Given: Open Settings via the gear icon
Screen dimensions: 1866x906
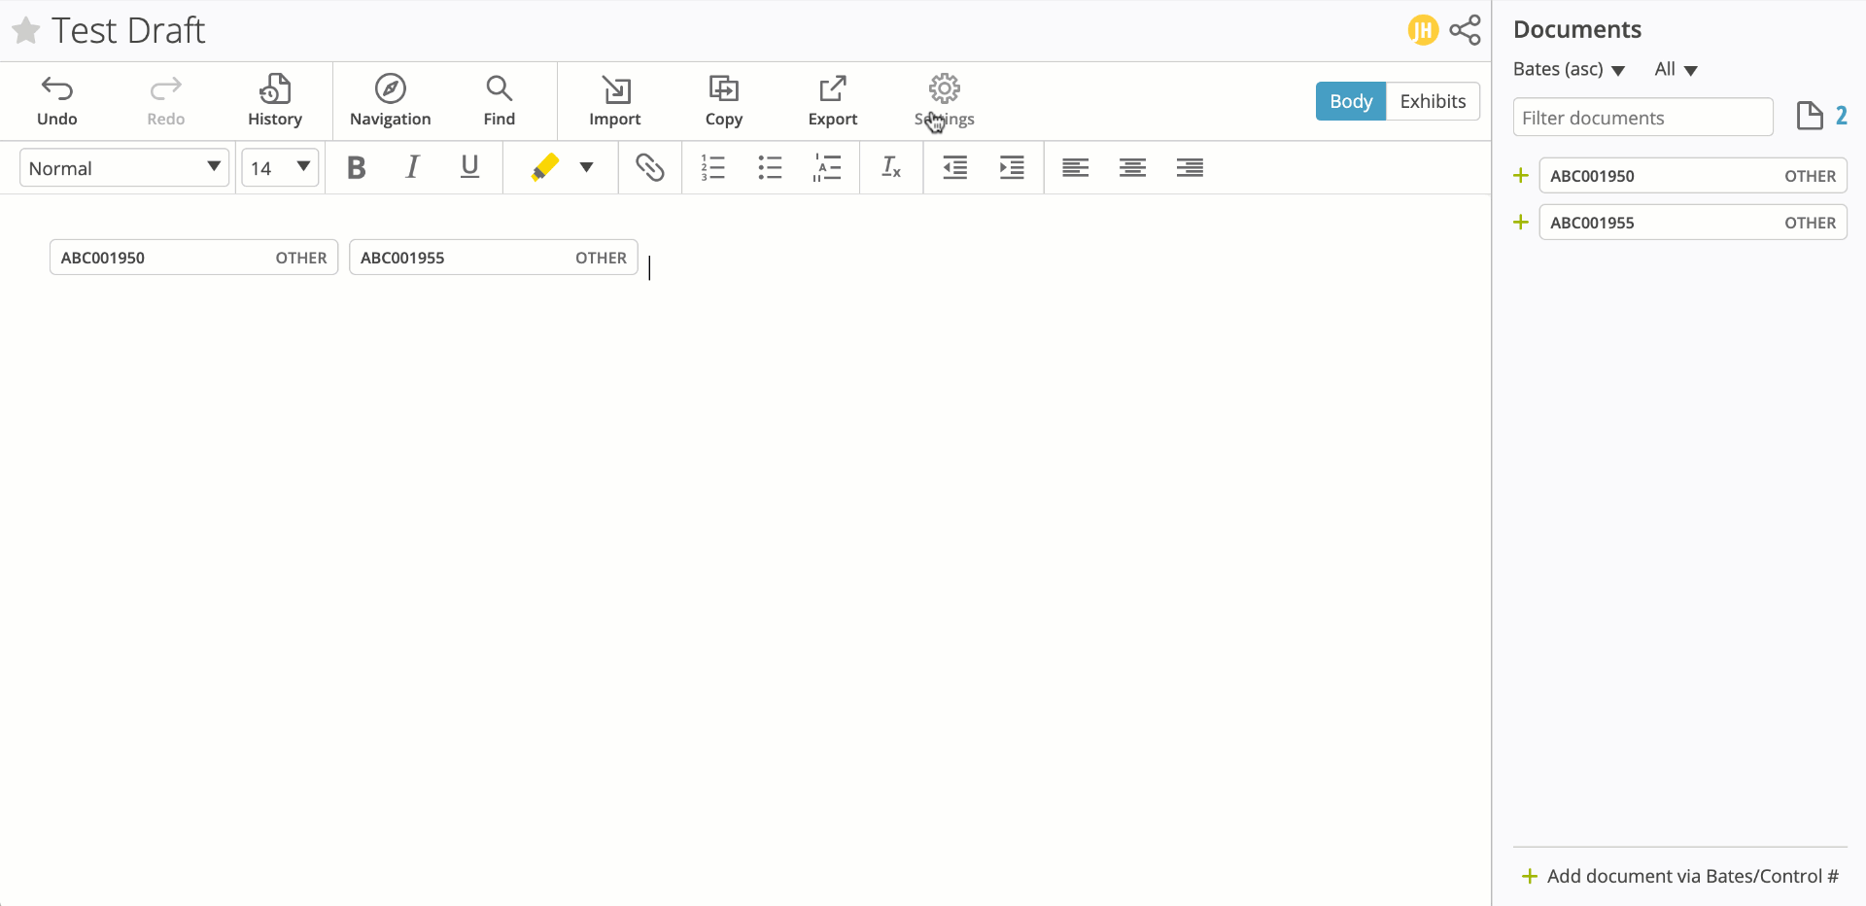Looking at the screenshot, I should (944, 88).
